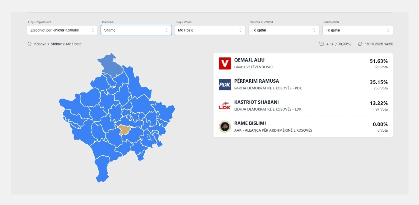
Task: Click the refresh timestamp icon
Action: click(x=360, y=44)
